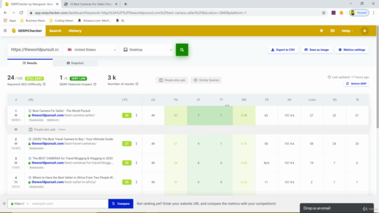Toggle eye icon for result 4
Viewport: 379px width, 213px height.
[x=16, y=182]
